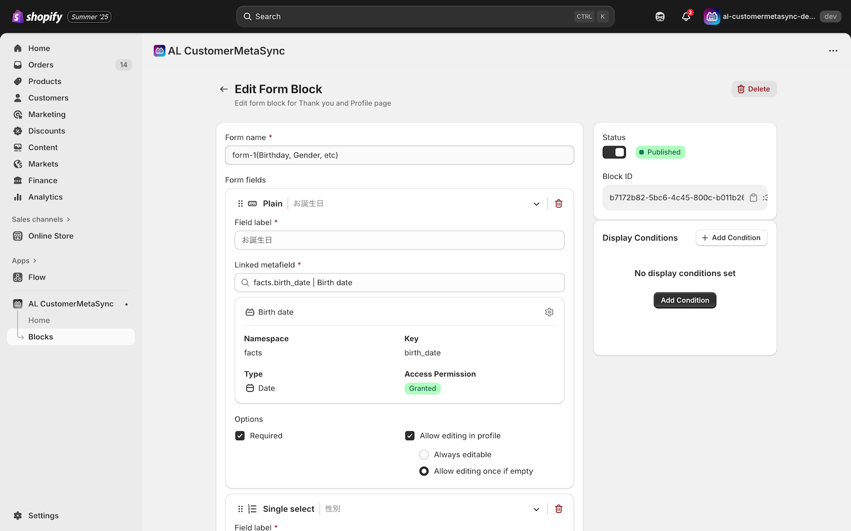Open Customers in the left navigation
The height and width of the screenshot is (531, 851).
point(48,98)
